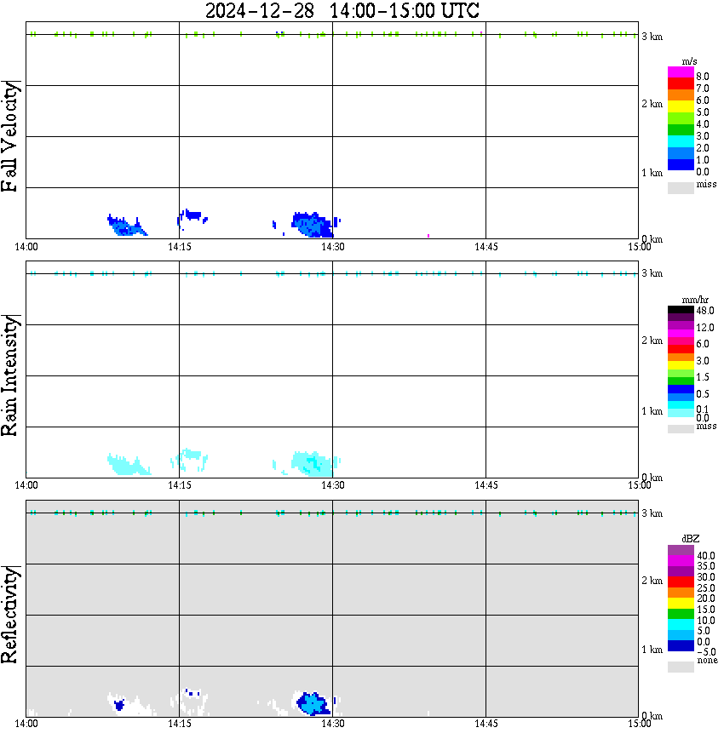The height and width of the screenshot is (739, 724).
Task: Click the "dBZ" unit label
Action: [x=691, y=539]
